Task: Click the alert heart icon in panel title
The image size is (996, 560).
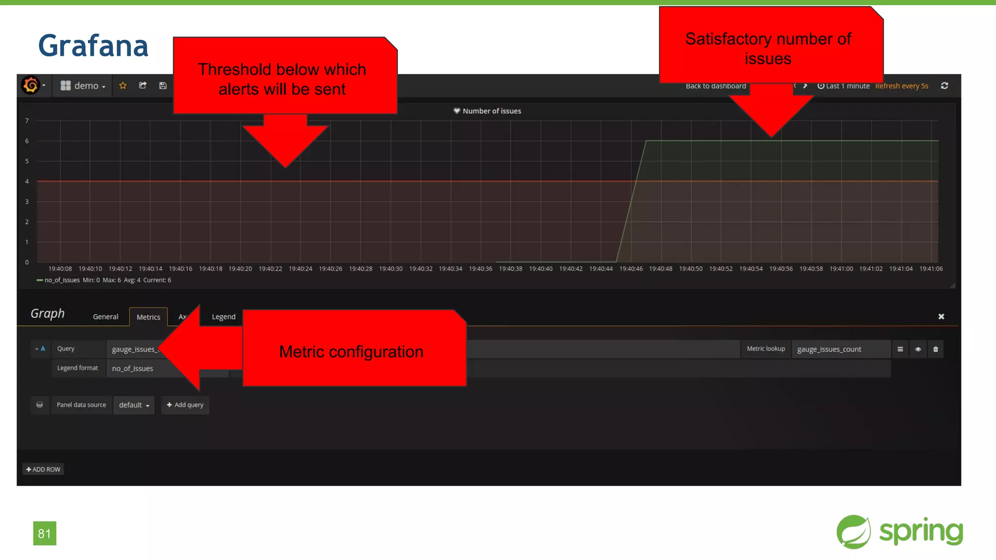Action: (x=457, y=111)
